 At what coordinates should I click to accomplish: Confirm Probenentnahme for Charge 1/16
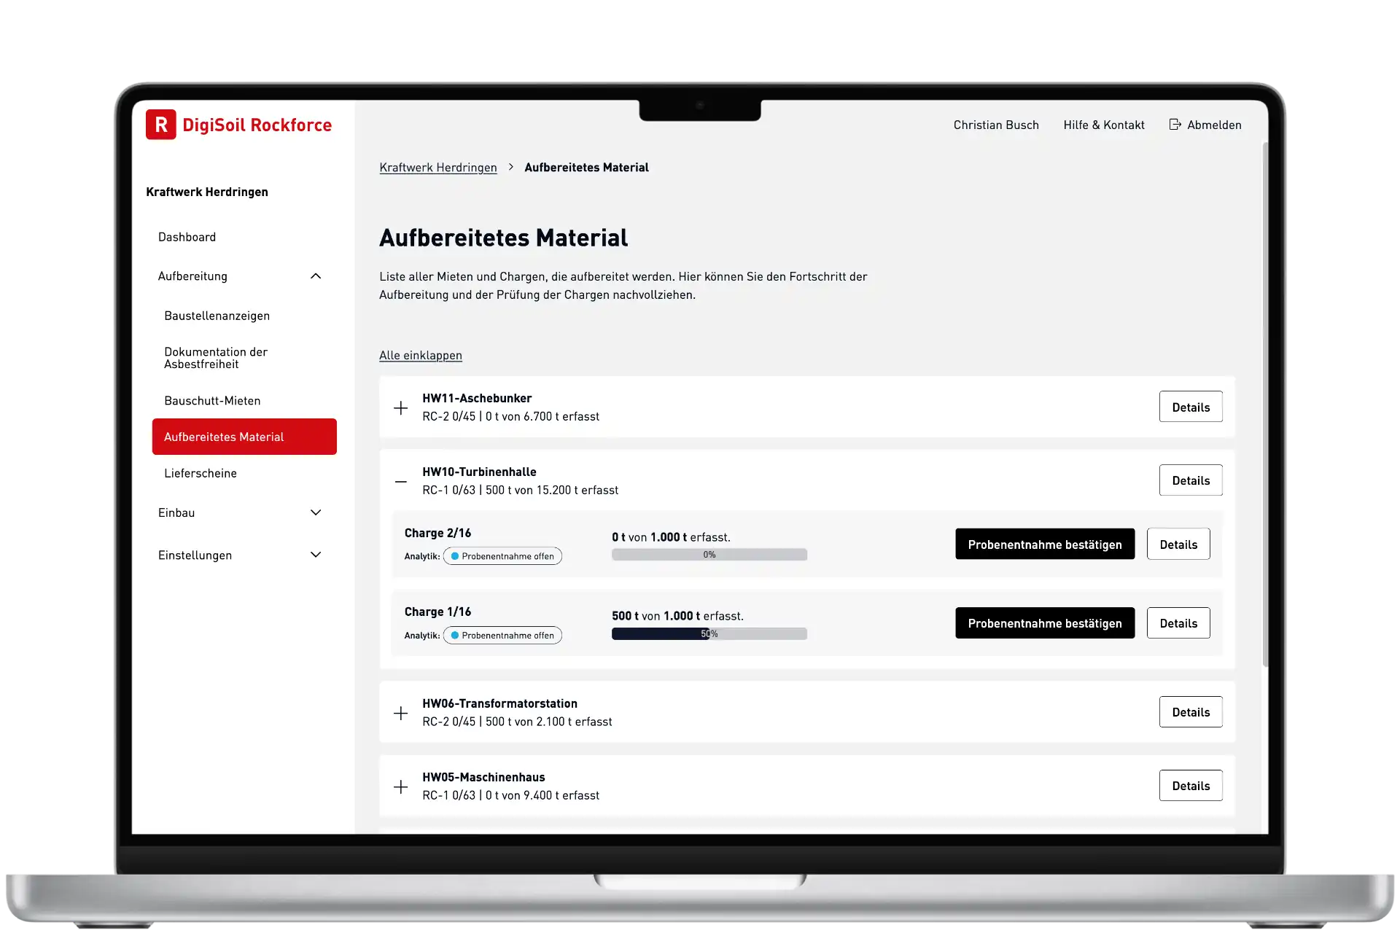pos(1044,623)
